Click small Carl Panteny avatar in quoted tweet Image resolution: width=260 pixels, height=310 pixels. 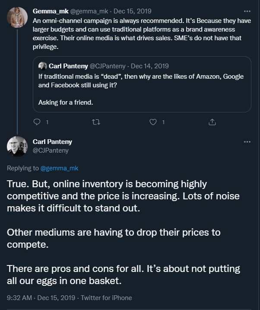pos(43,66)
